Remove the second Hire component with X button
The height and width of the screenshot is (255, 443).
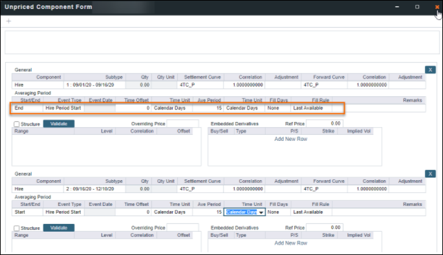pos(430,174)
